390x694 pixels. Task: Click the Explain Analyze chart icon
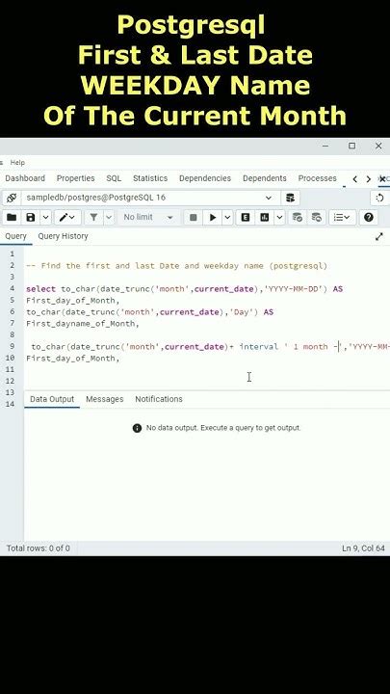pyautogui.click(x=265, y=217)
